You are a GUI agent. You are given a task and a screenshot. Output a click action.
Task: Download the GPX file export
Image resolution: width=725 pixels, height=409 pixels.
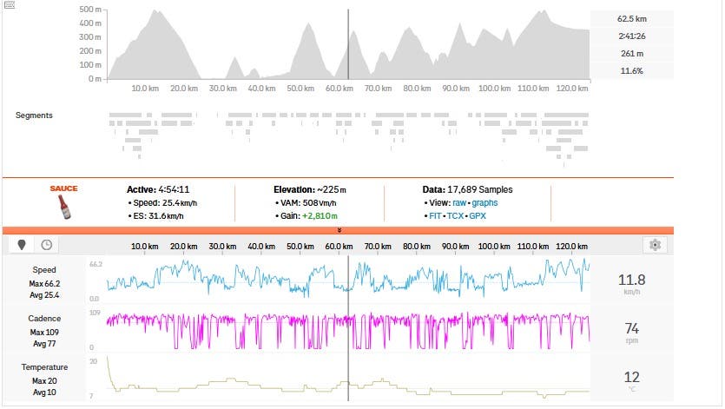click(x=478, y=215)
